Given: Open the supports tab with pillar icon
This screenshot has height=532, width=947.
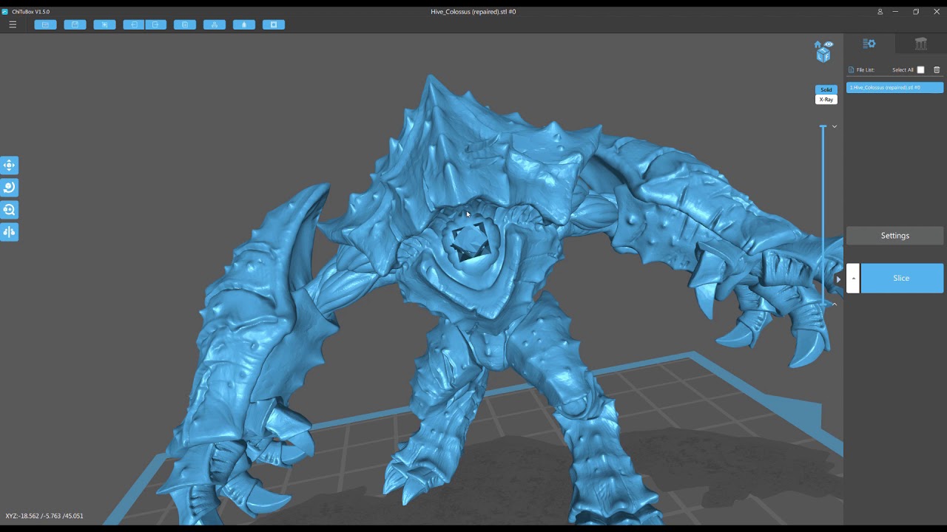Looking at the screenshot, I should [921, 44].
